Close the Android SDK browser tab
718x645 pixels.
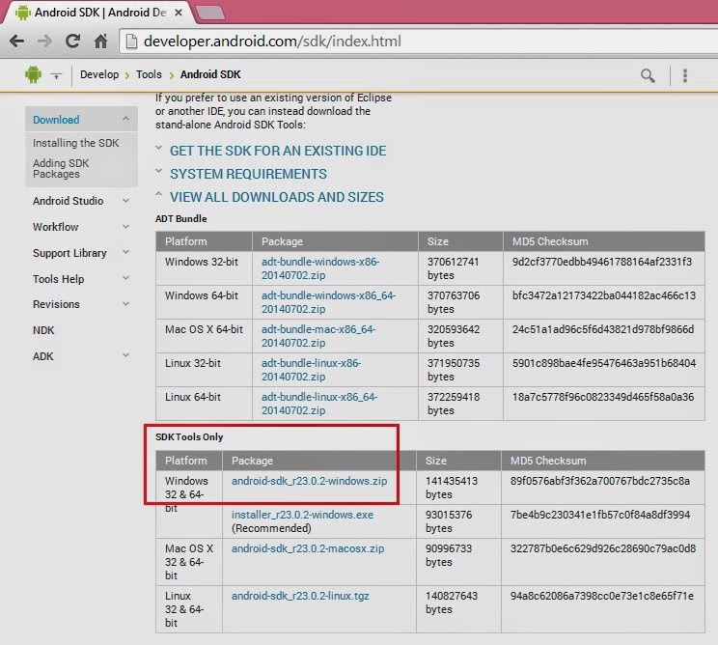coord(179,13)
